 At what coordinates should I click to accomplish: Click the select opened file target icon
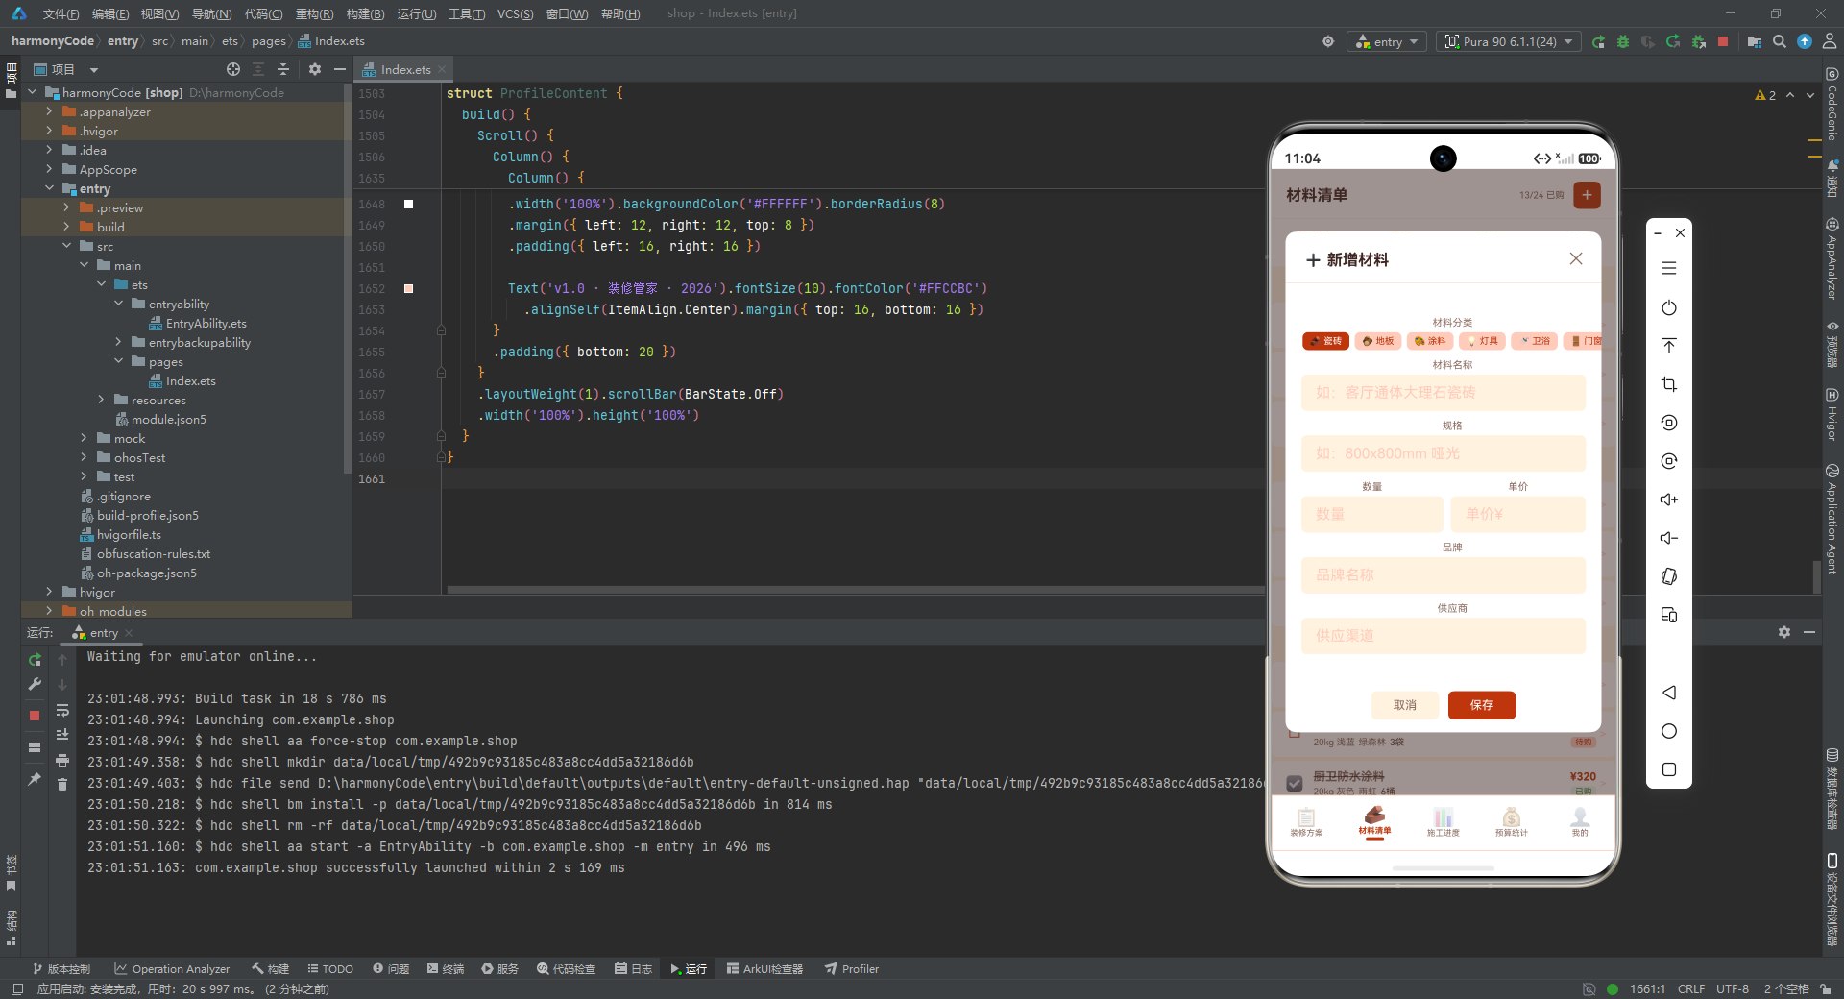click(233, 69)
